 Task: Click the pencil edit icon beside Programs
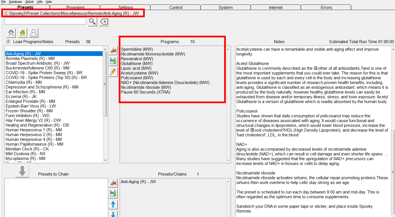point(113,72)
